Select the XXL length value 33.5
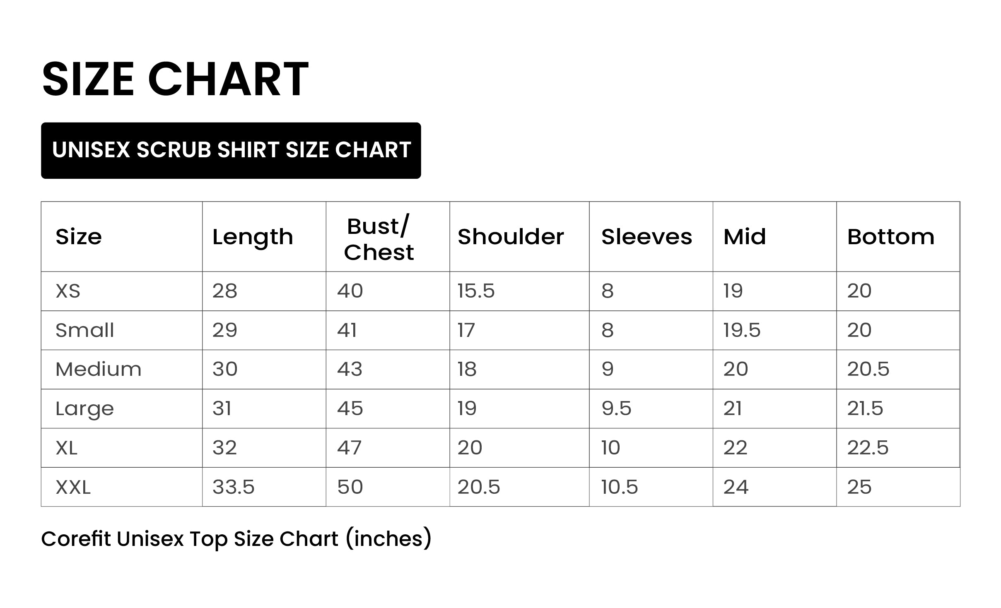 tap(233, 487)
